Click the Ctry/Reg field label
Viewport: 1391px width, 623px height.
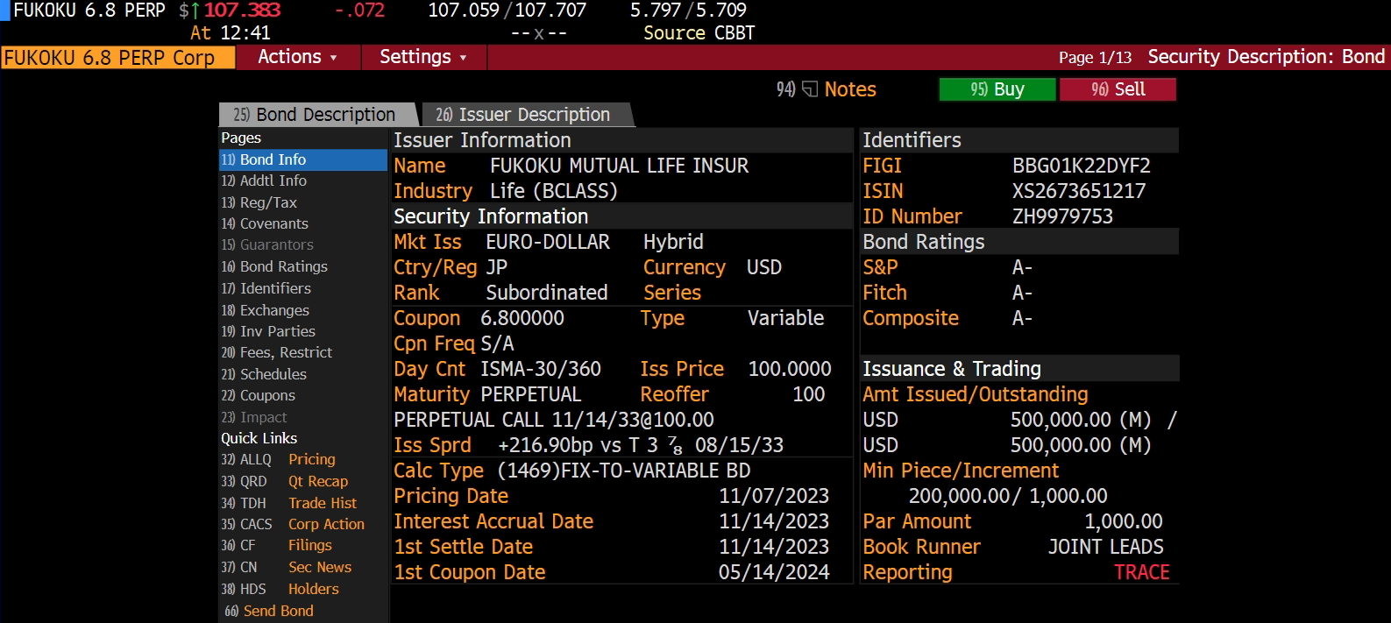[x=436, y=267]
